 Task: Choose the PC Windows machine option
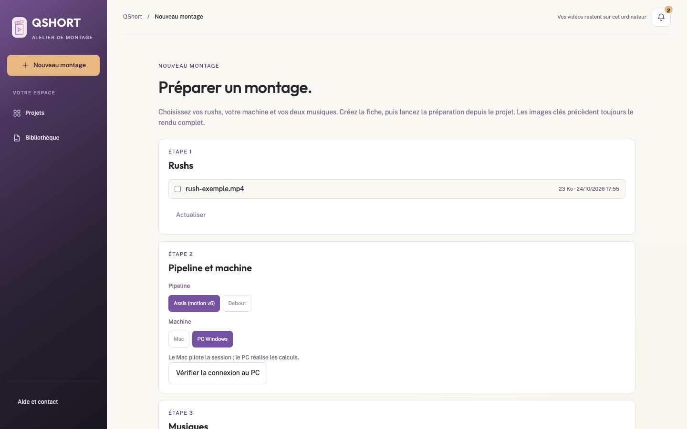(x=212, y=339)
